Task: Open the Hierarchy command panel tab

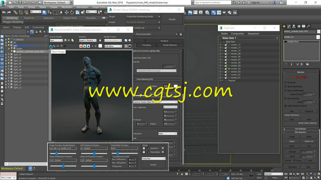Action: (294, 26)
